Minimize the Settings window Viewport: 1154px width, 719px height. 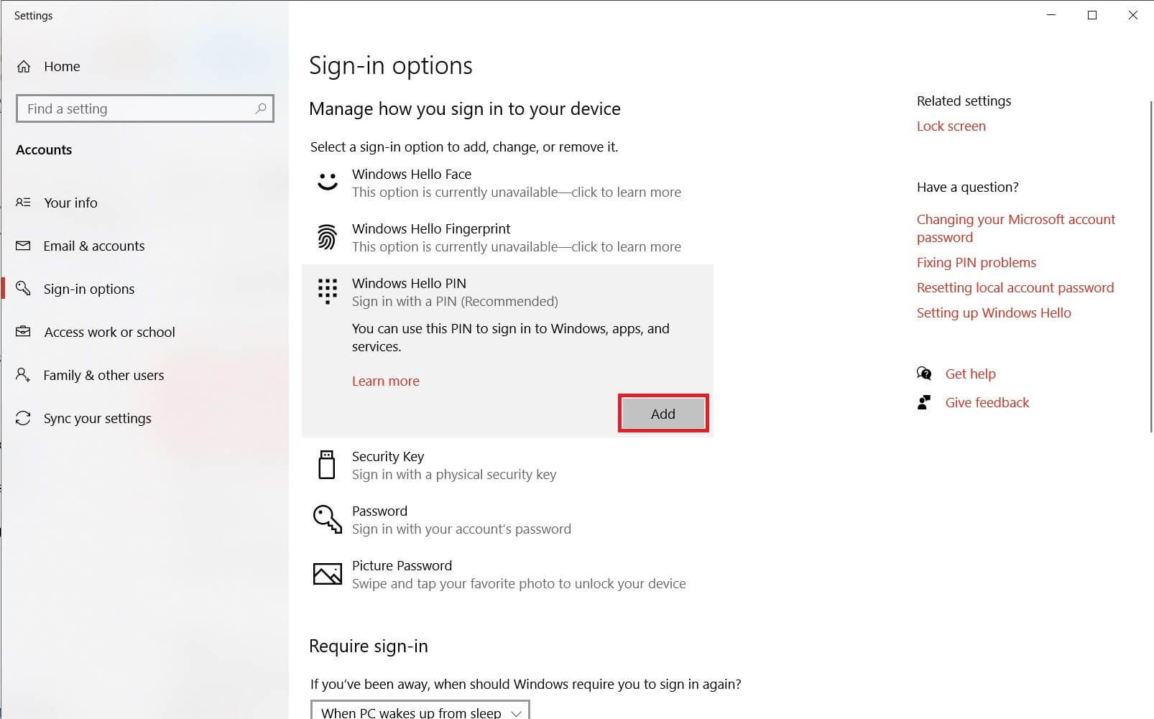(1051, 15)
